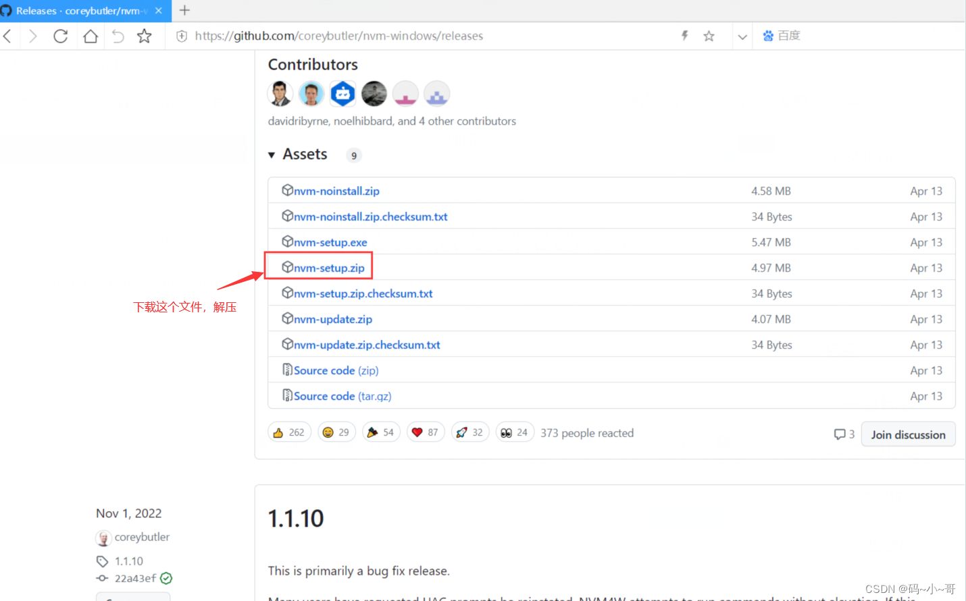Image resolution: width=966 pixels, height=601 pixels.
Task: Download nvm-update.zip
Action: pos(333,319)
